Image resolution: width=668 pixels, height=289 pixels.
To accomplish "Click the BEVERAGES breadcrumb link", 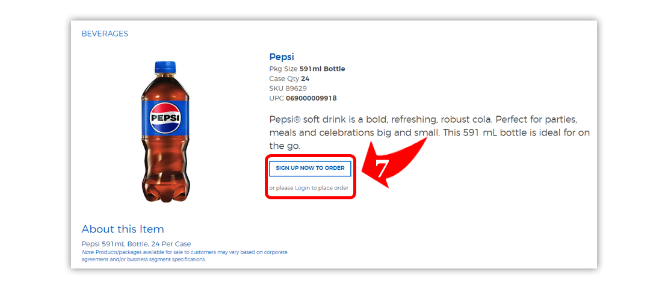I will [x=105, y=34].
